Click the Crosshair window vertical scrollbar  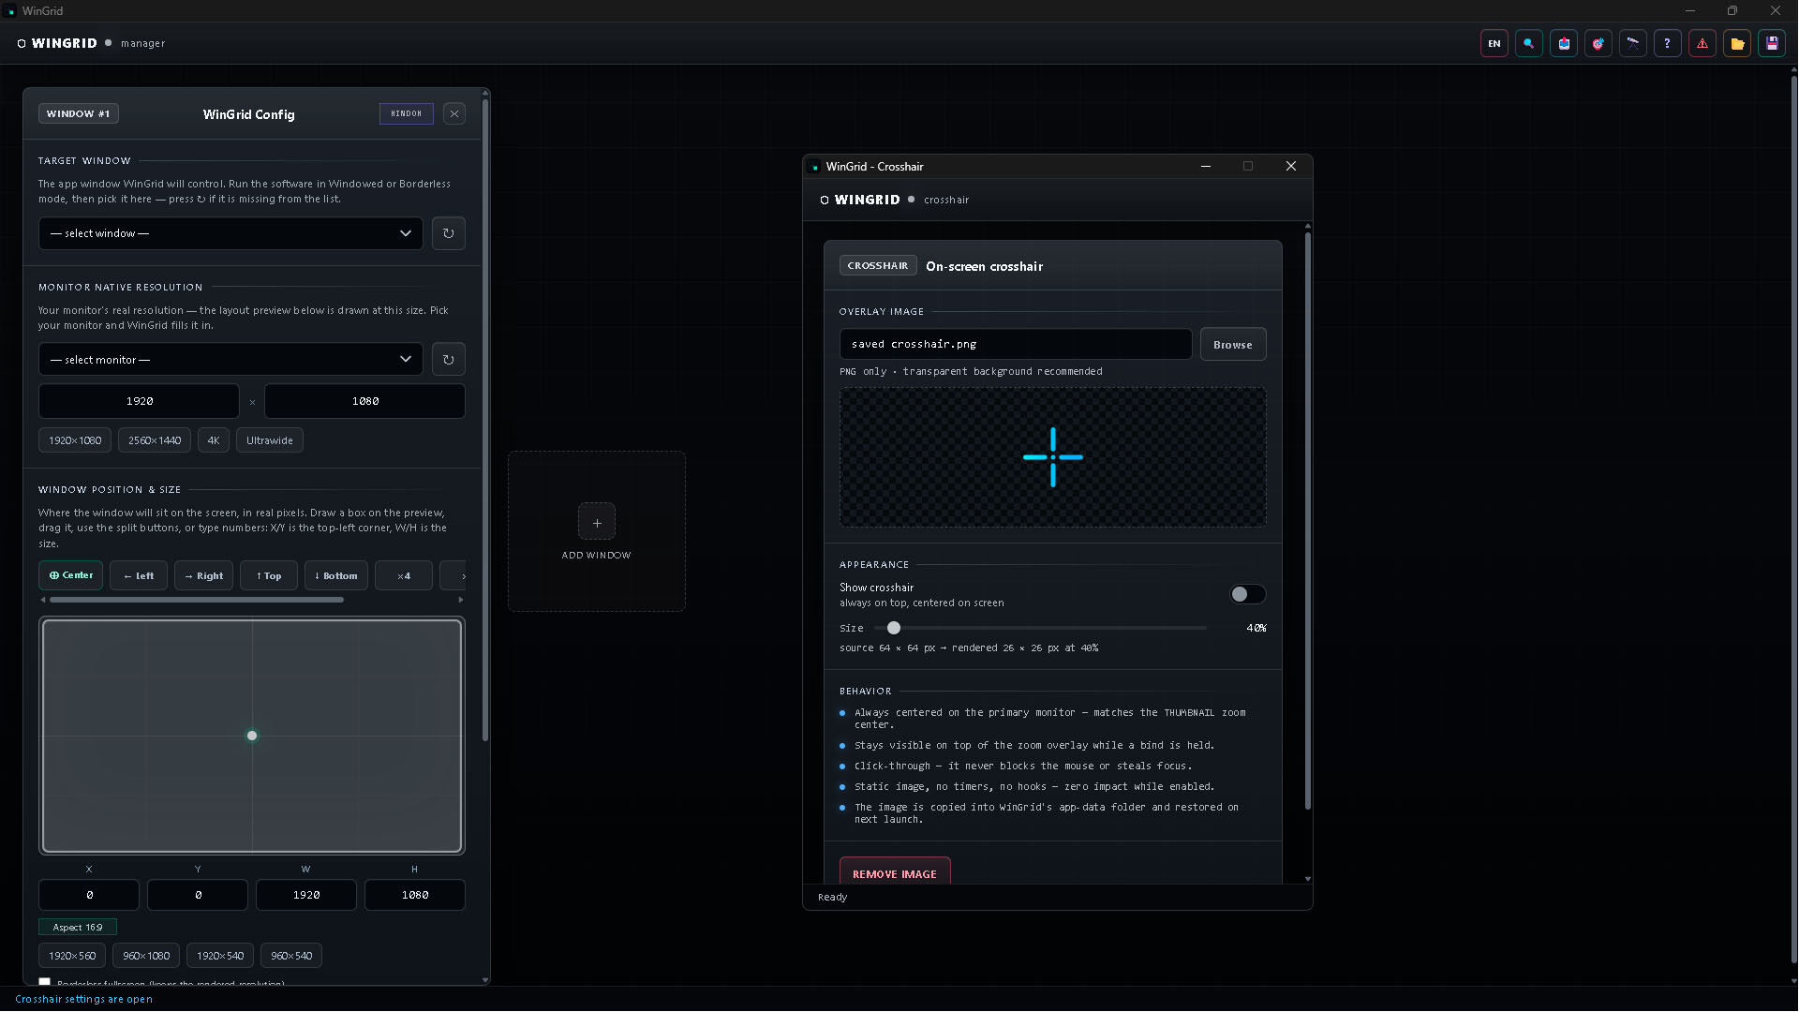[x=1308, y=520]
